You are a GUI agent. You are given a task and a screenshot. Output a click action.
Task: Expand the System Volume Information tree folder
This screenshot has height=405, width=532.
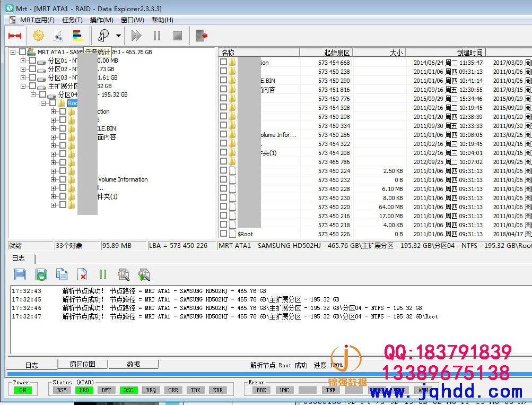point(53,179)
